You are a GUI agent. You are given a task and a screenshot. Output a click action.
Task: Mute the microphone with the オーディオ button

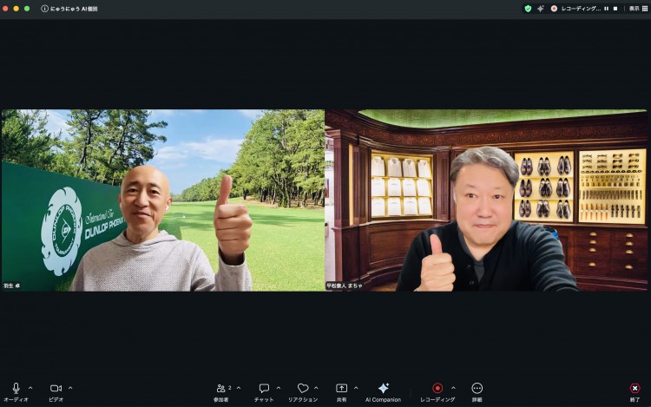(x=16, y=389)
